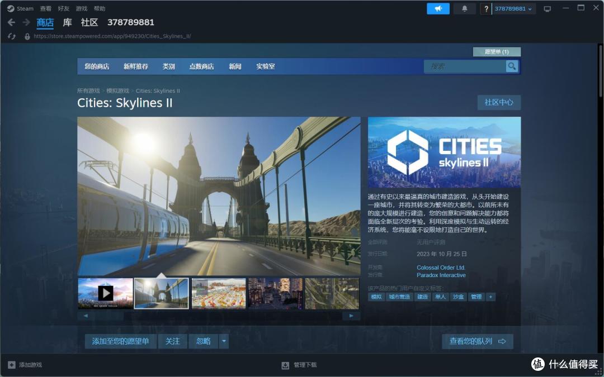Image resolution: width=604 pixels, height=377 pixels.
Task: Click the Cities Skylines II header image
Action: [x=444, y=152]
